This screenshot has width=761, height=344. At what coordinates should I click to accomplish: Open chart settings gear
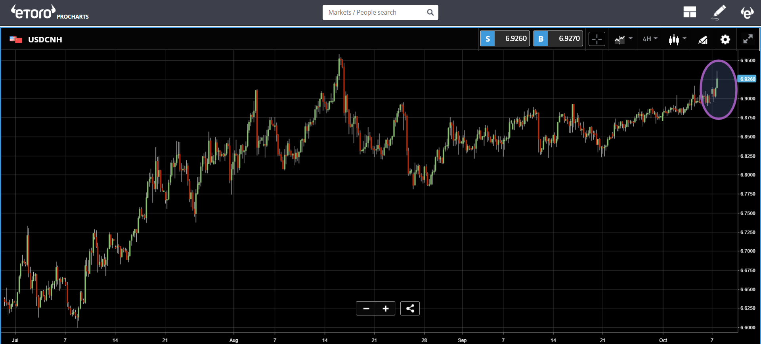(725, 39)
